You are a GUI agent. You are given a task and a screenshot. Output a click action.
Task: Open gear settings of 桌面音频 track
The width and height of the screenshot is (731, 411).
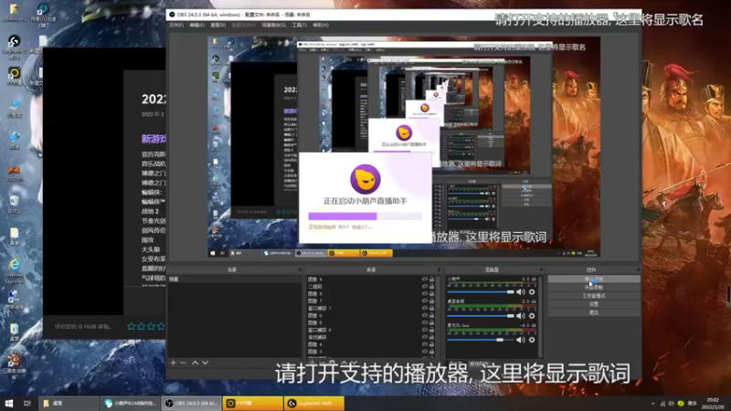pos(532,316)
